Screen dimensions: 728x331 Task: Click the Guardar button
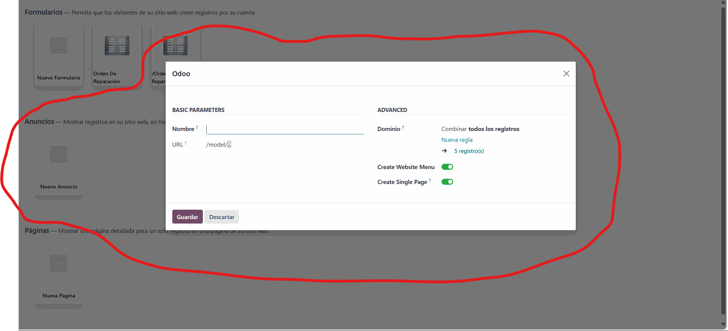click(187, 217)
